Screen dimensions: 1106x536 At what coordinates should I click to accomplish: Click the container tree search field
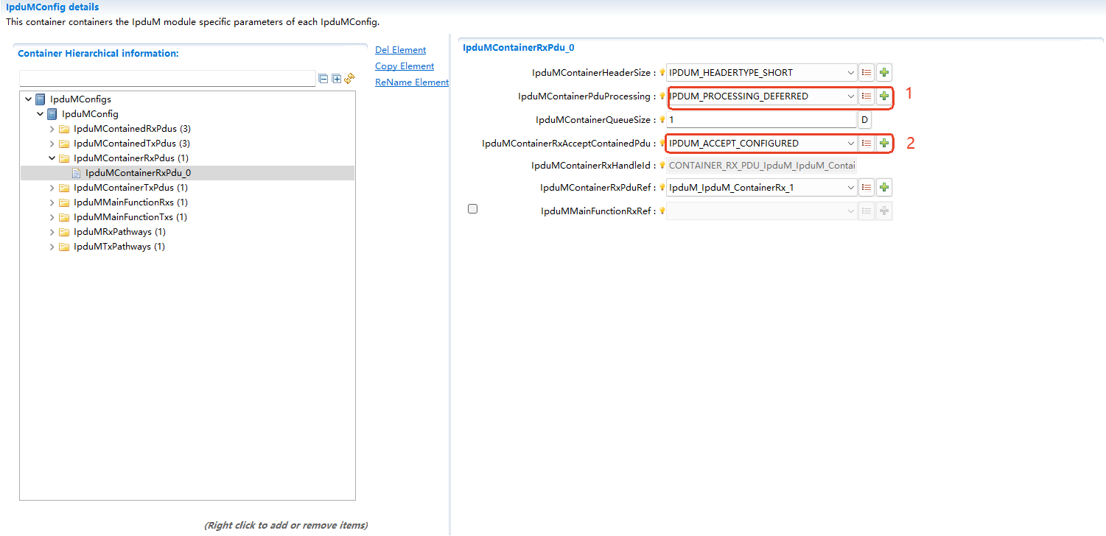point(167,79)
